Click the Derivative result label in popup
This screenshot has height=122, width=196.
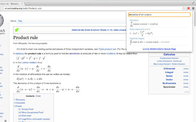[134, 20]
